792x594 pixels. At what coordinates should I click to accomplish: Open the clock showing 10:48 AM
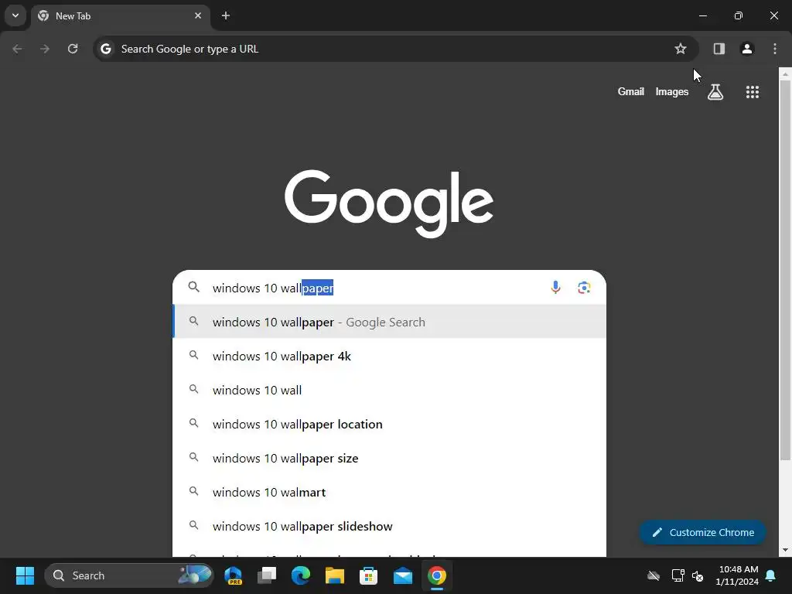click(738, 575)
